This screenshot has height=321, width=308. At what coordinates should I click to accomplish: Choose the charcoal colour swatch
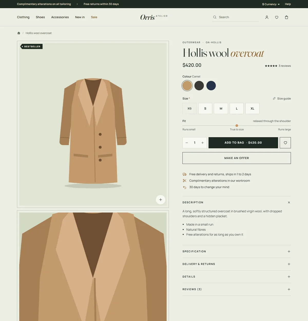click(199, 86)
